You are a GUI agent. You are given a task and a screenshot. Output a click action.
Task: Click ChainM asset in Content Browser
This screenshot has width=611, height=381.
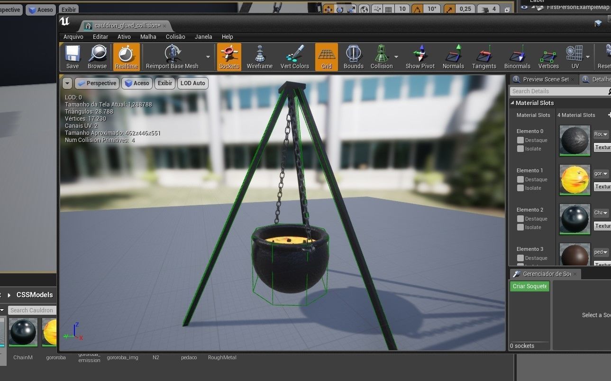23,339
